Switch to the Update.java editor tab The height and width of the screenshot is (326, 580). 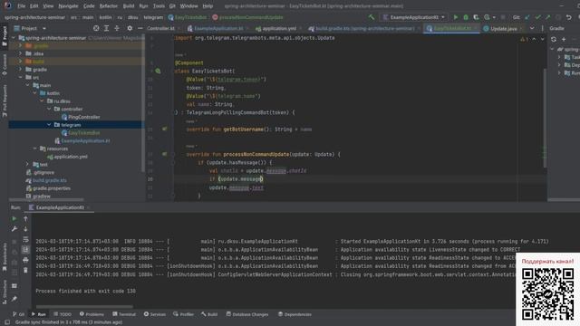tap(504, 28)
